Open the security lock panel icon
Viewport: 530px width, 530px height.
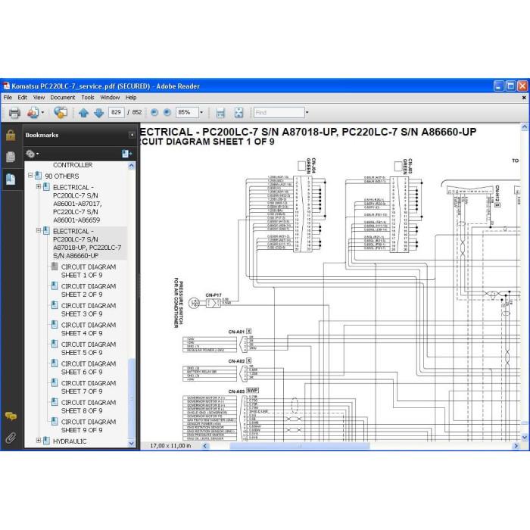11,136
